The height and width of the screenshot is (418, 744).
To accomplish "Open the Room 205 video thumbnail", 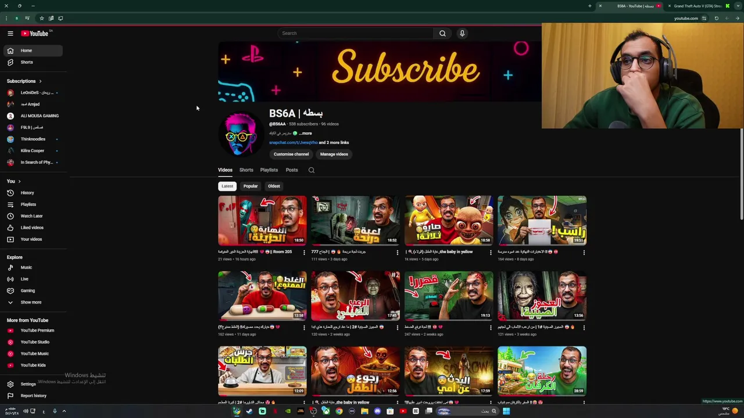I will tap(262, 221).
